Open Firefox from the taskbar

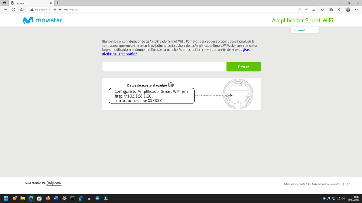(47, 198)
